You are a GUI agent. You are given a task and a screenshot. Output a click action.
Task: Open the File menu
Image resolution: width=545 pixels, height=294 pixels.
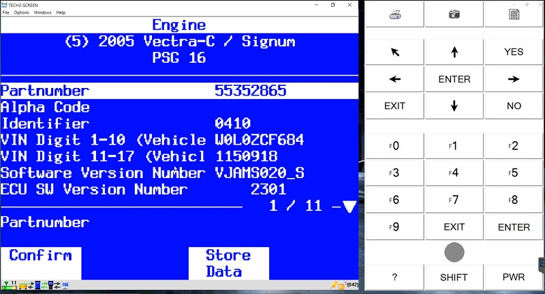pos(6,12)
